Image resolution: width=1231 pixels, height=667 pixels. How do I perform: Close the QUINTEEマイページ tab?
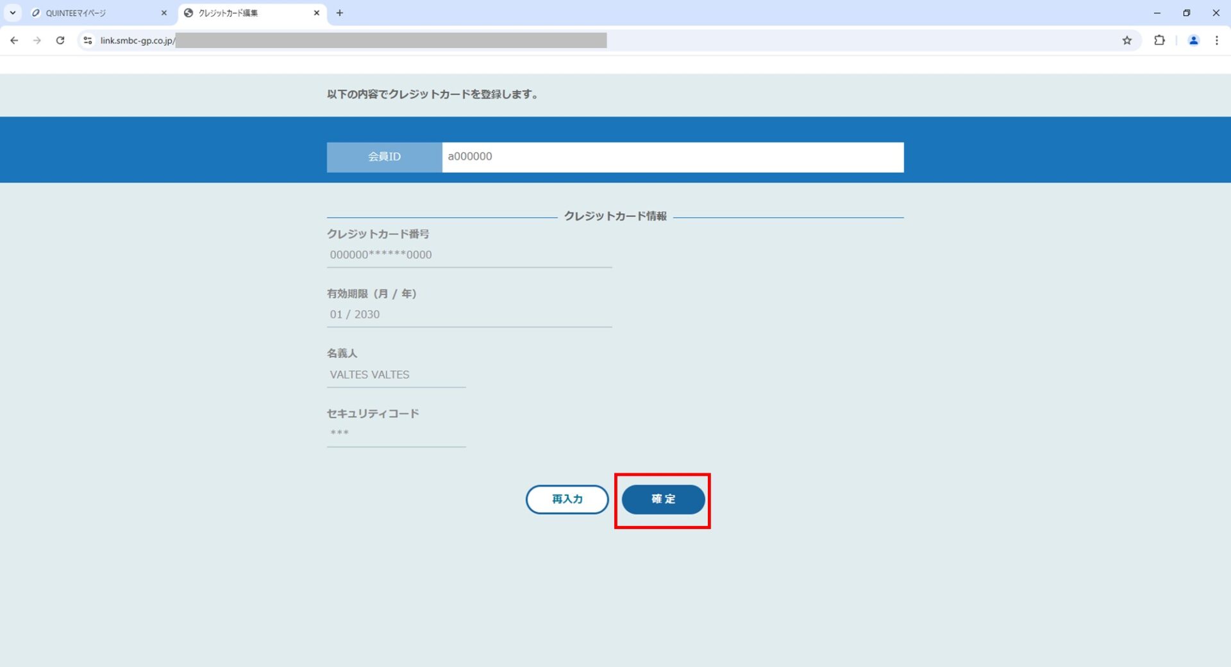coord(164,13)
